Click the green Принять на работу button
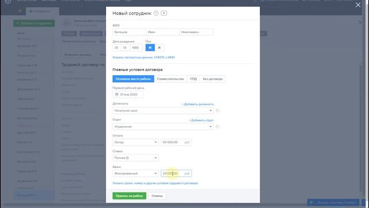The width and height of the screenshot is (369, 208). click(129, 196)
